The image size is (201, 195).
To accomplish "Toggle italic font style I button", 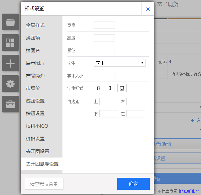I will (110, 88).
